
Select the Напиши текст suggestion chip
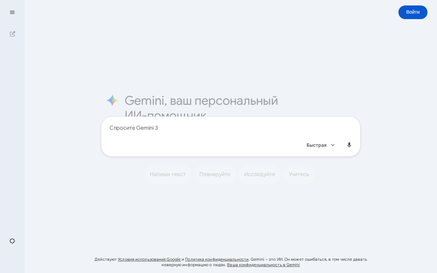(x=168, y=174)
